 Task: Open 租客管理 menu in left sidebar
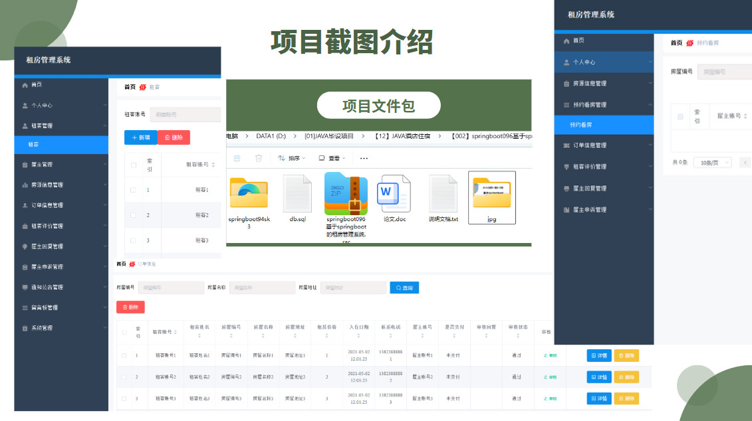pyautogui.click(x=61, y=126)
